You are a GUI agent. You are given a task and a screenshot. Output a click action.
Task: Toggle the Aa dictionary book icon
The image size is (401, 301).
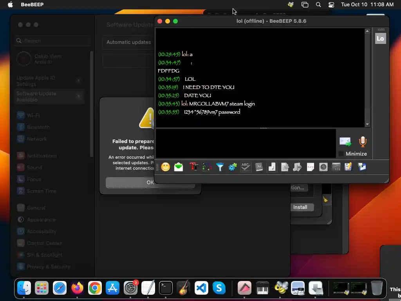259,167
